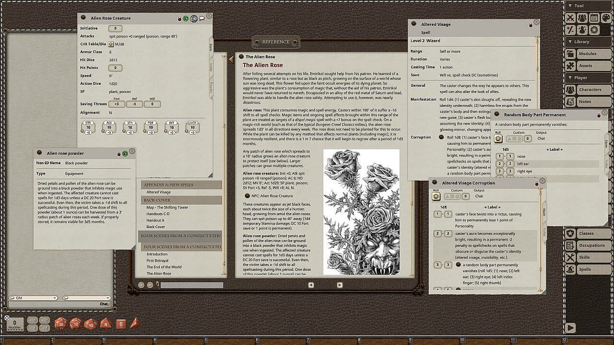
Task: Roll the d20 die
Action: [x=61, y=324]
